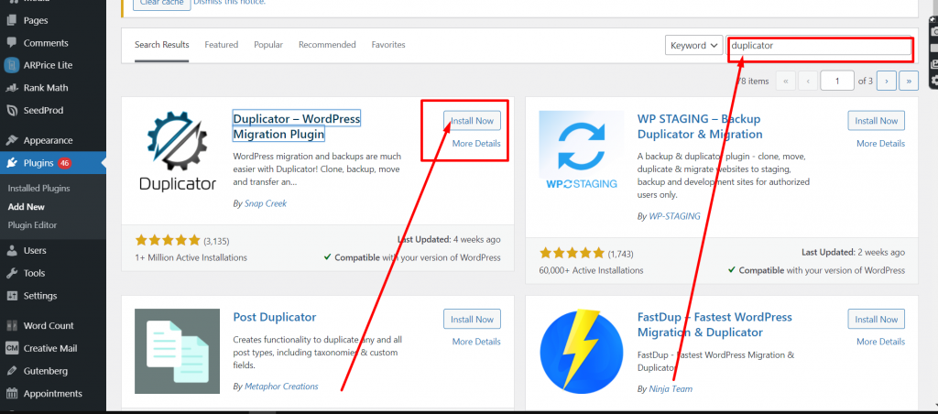The image size is (938, 414).
Task: Switch to the Featured tab
Action: click(222, 45)
